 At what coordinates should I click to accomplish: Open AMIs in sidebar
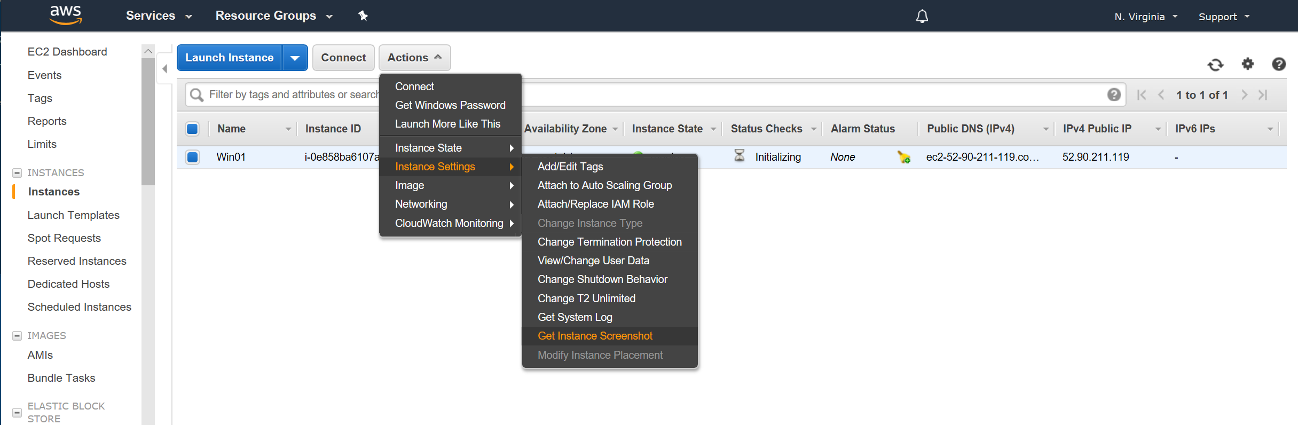pos(40,355)
